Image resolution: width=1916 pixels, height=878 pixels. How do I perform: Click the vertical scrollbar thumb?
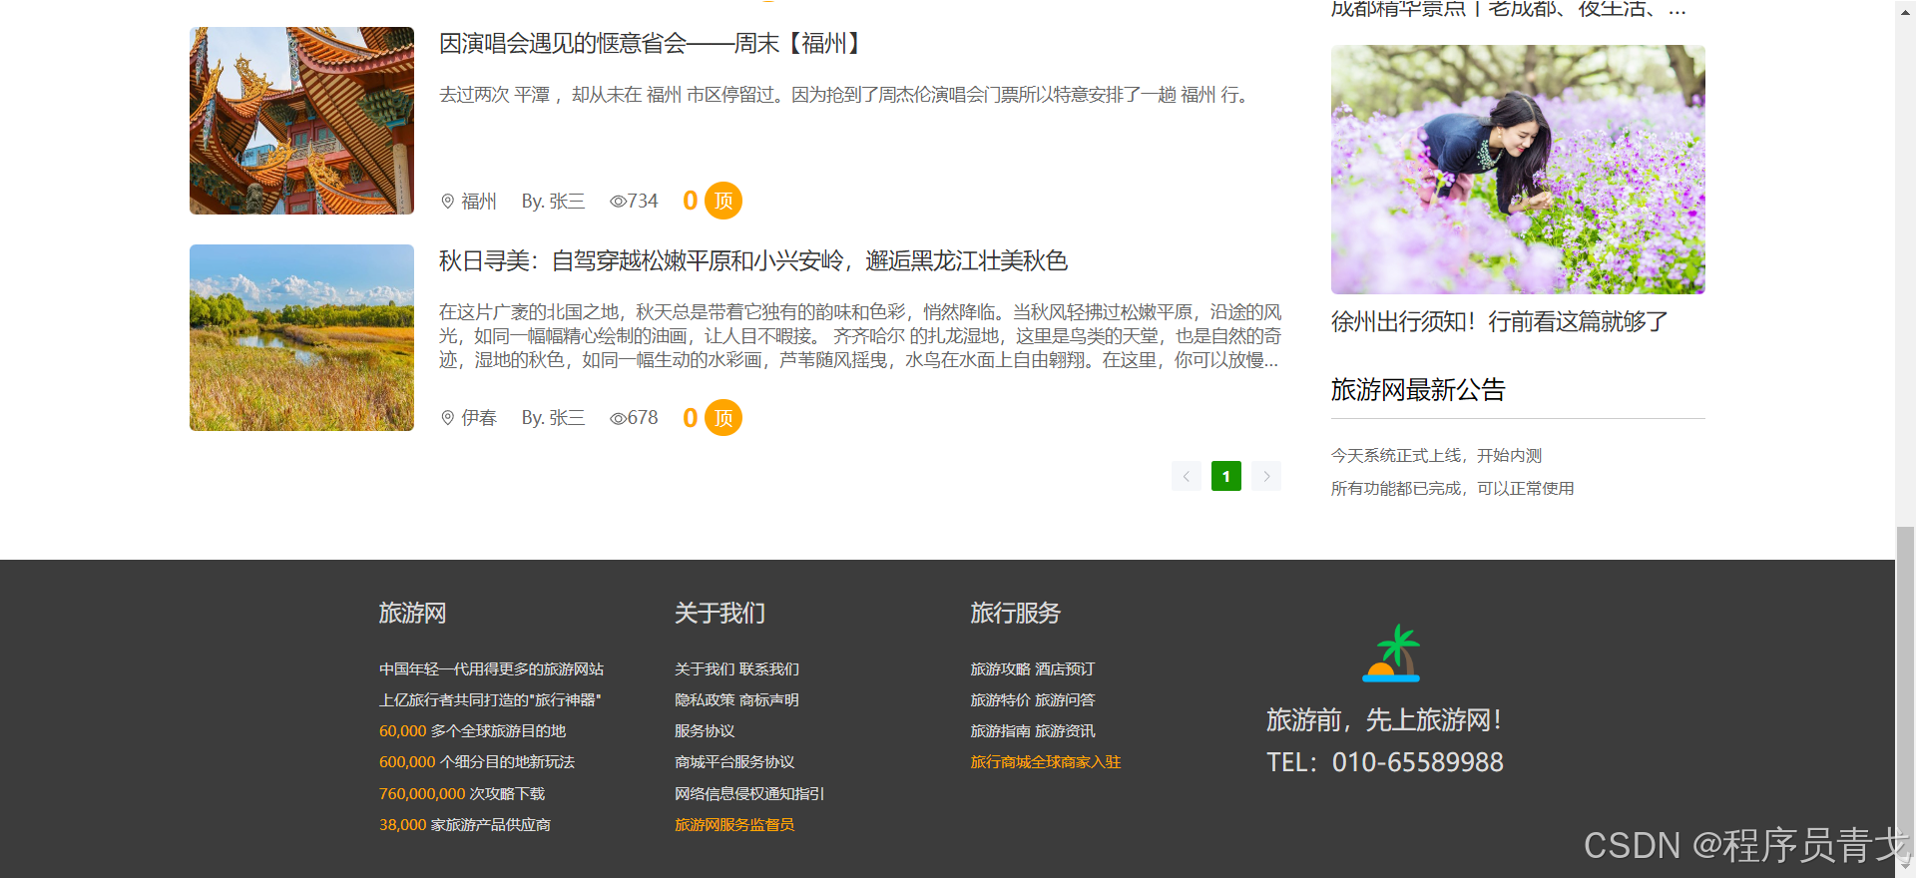(x=1905, y=690)
